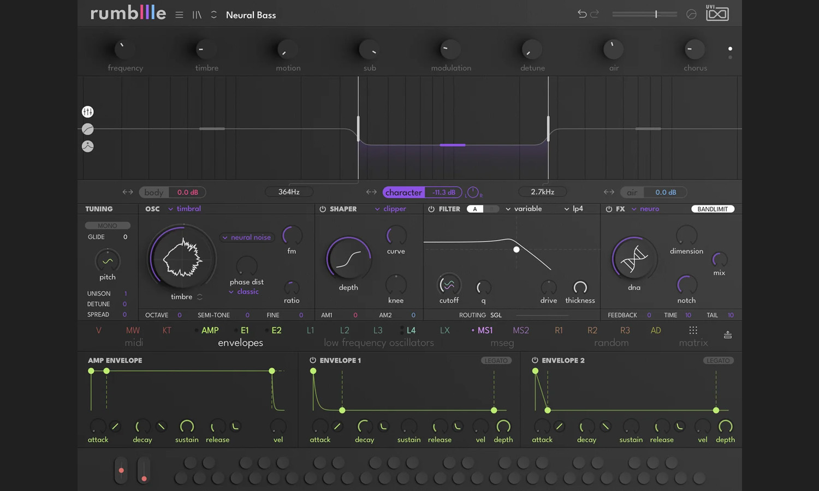Enable LEGATO for Envelope 2
The image size is (819, 491).
coord(719,361)
